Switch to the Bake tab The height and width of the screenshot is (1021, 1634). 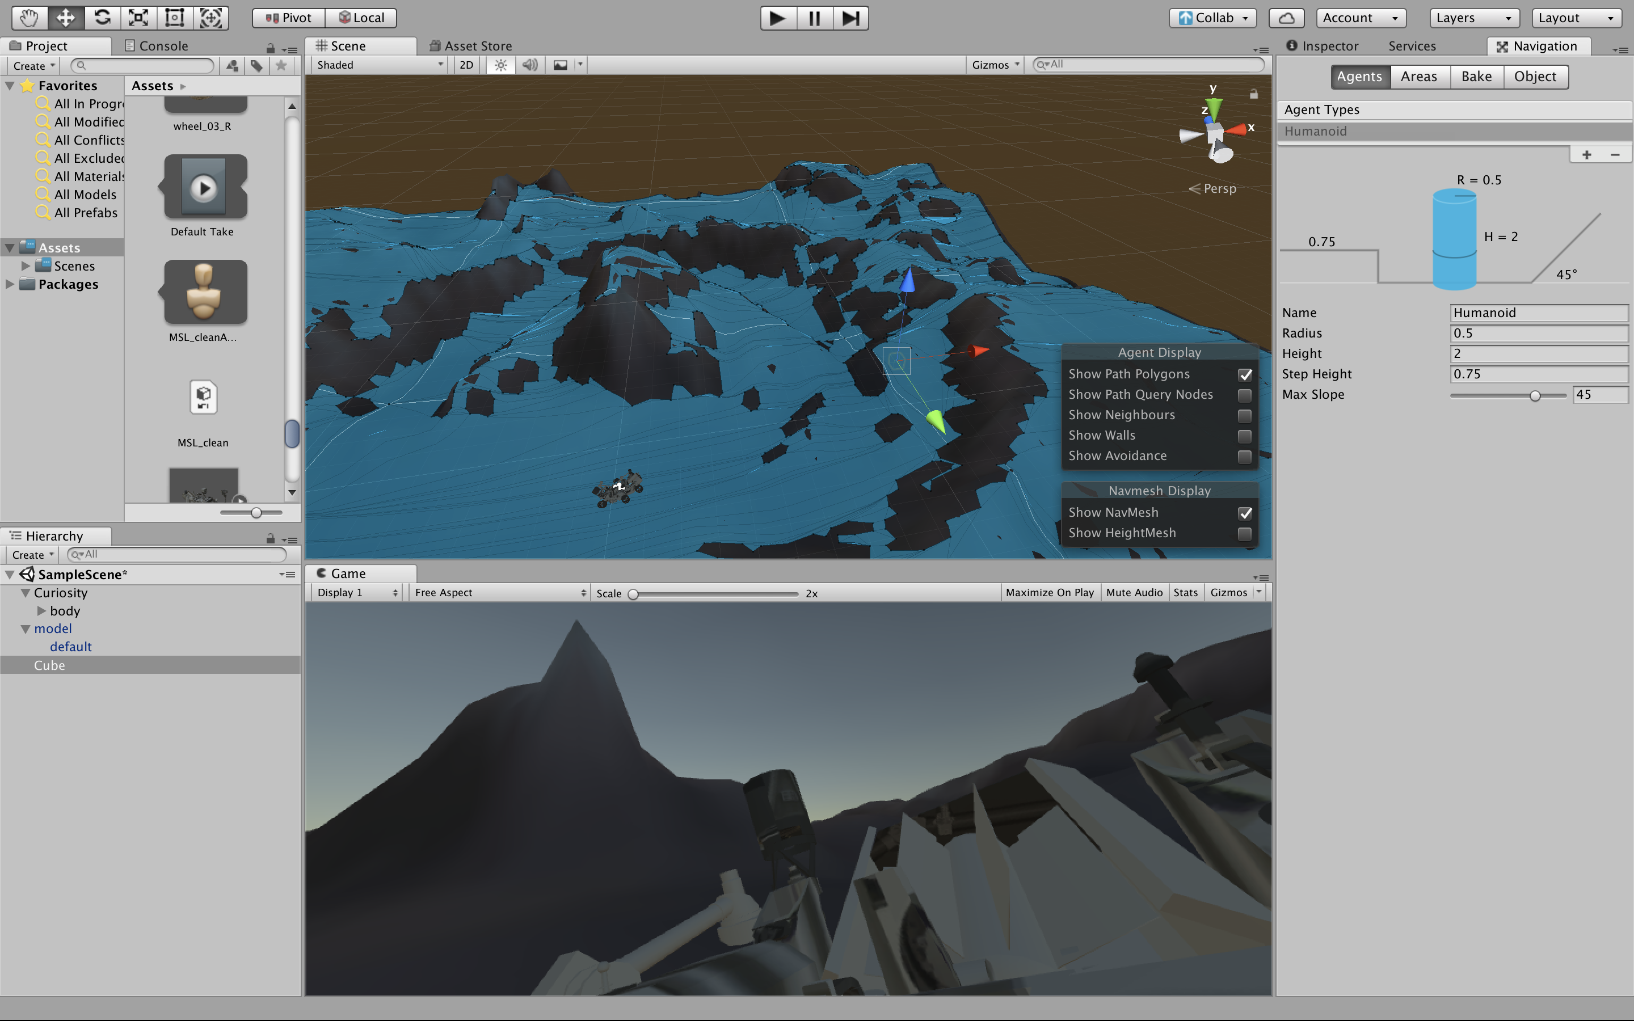click(x=1476, y=77)
